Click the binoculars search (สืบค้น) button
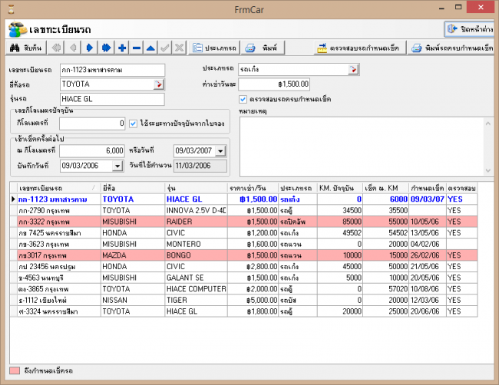The width and height of the screenshot is (499, 385). [25, 48]
